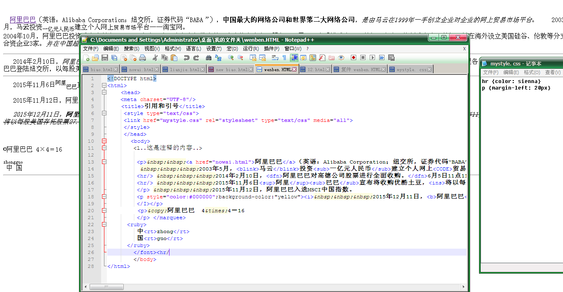
Task: Cut selection using the scissors icon
Action: (155, 58)
